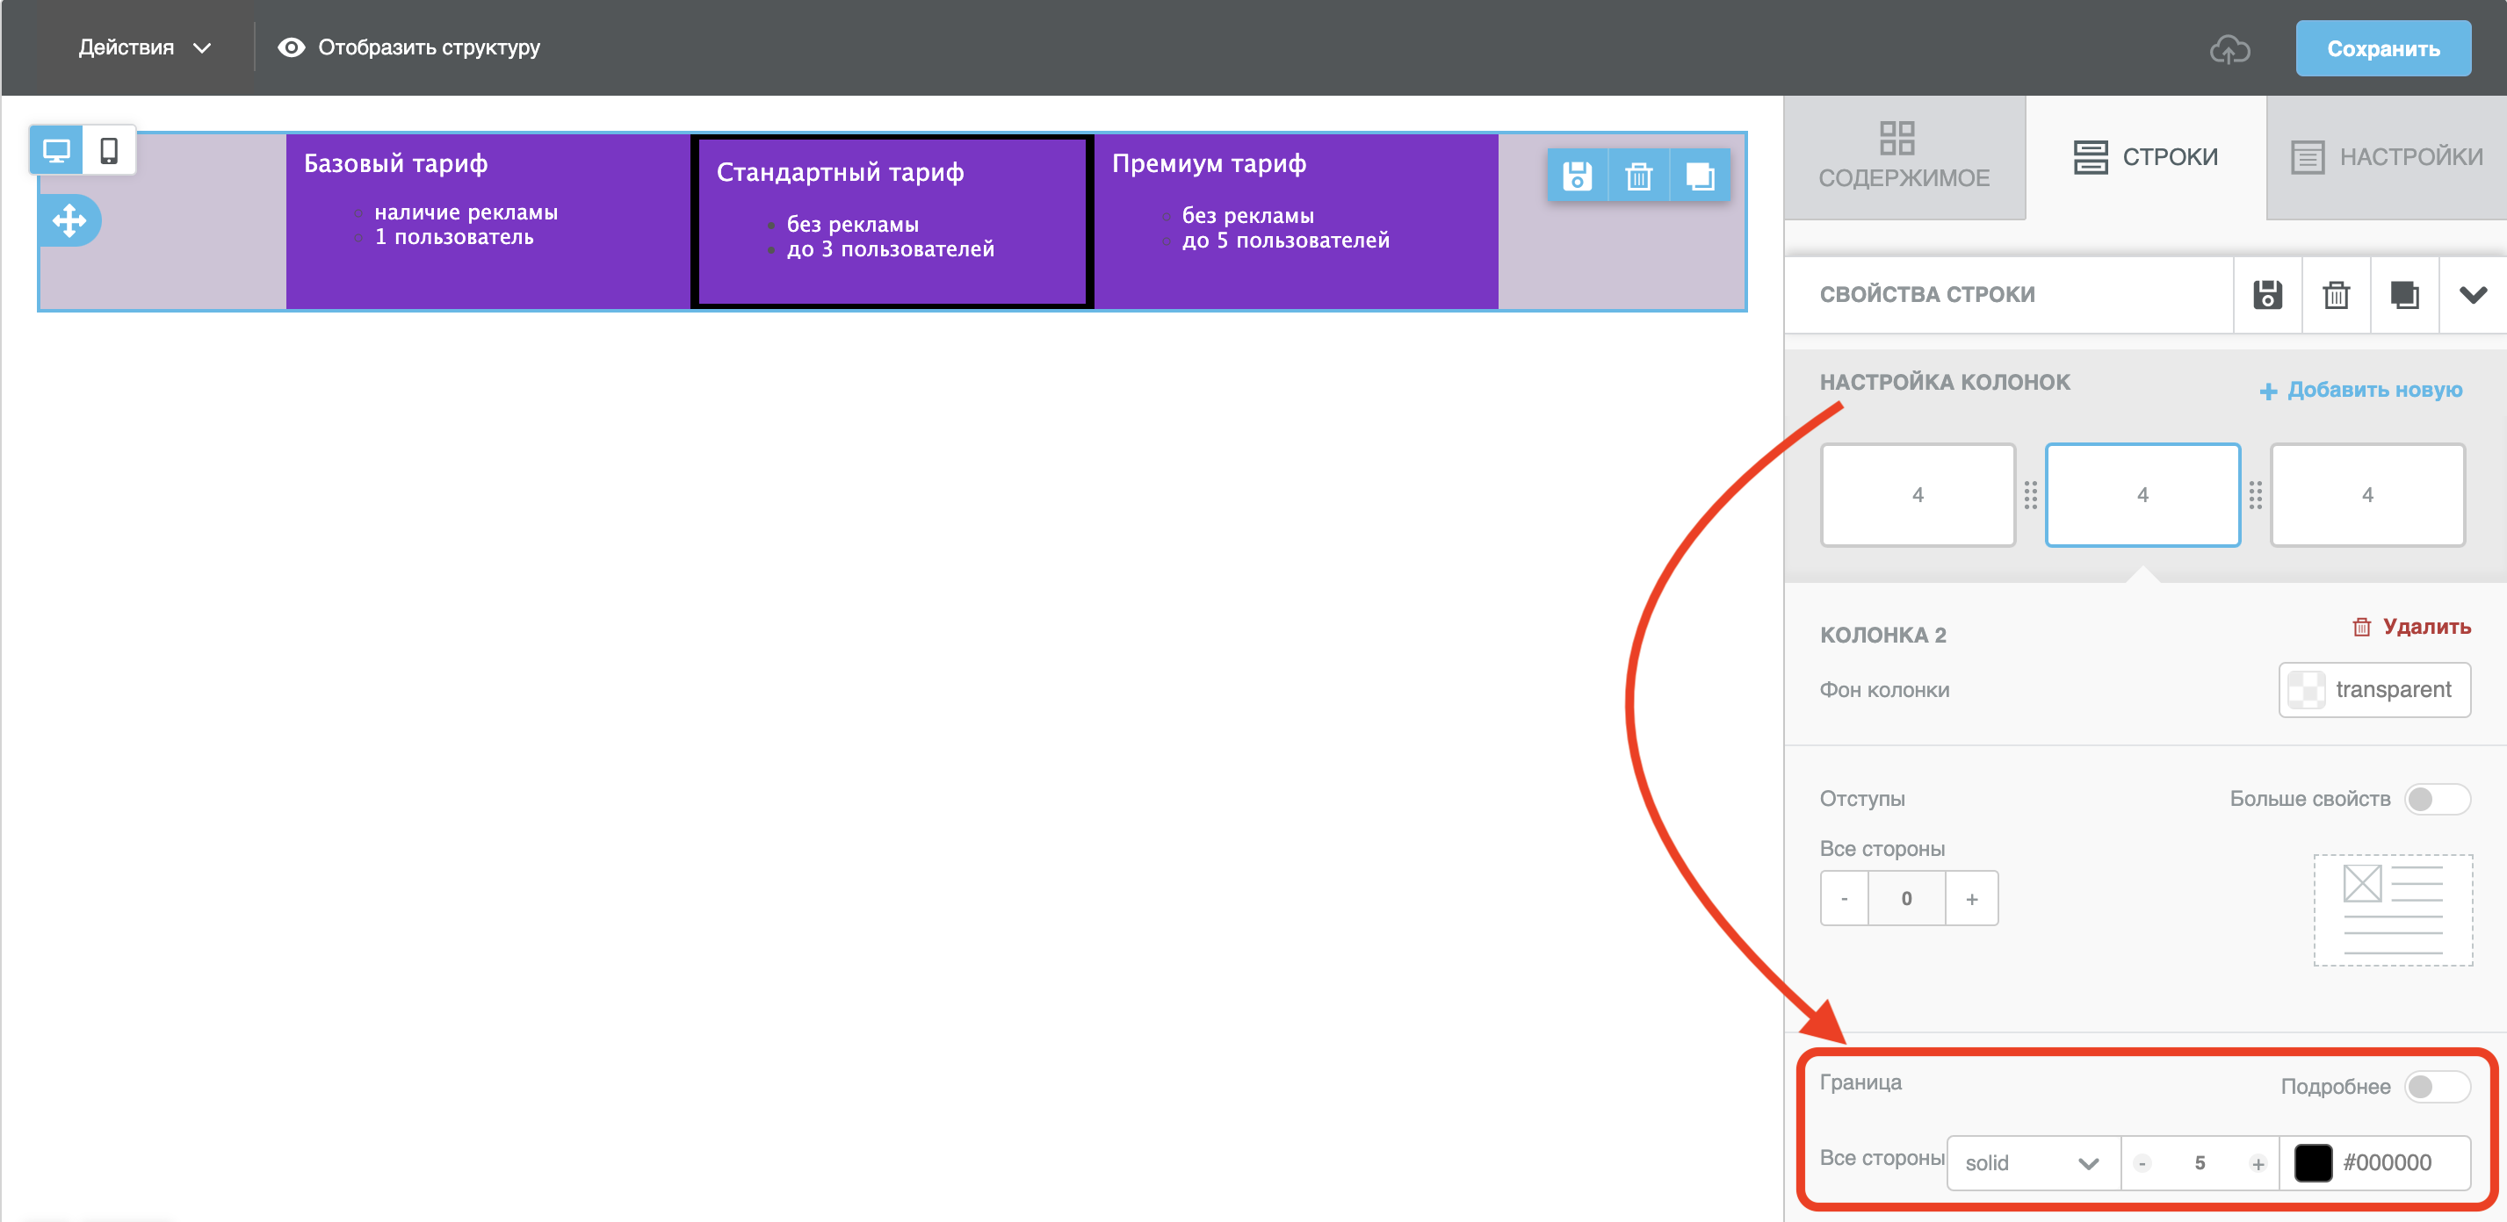
Task: Switch to desktop preview mode
Action: (x=56, y=151)
